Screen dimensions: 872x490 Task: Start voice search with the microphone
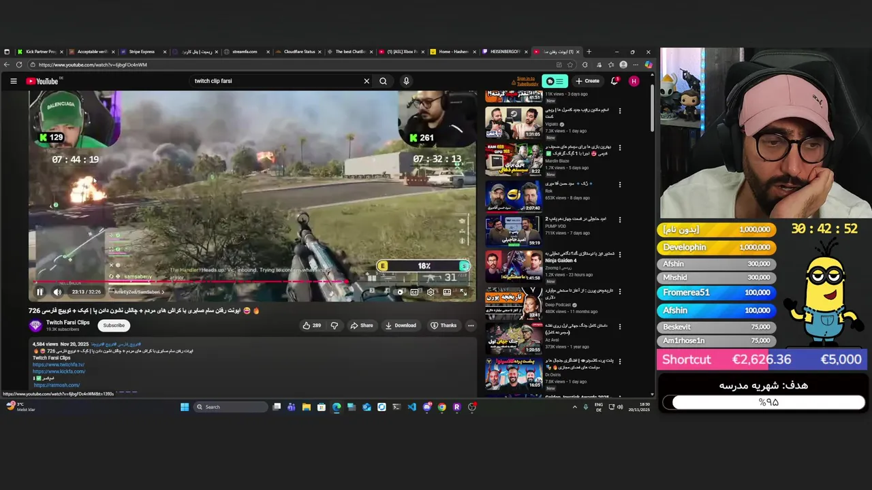click(x=406, y=81)
